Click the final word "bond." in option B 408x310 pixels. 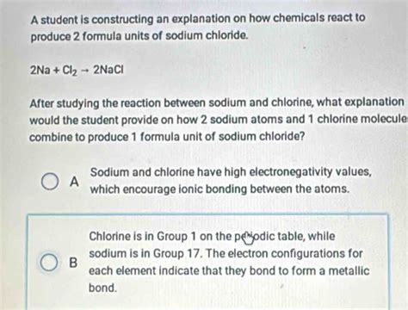102,288
